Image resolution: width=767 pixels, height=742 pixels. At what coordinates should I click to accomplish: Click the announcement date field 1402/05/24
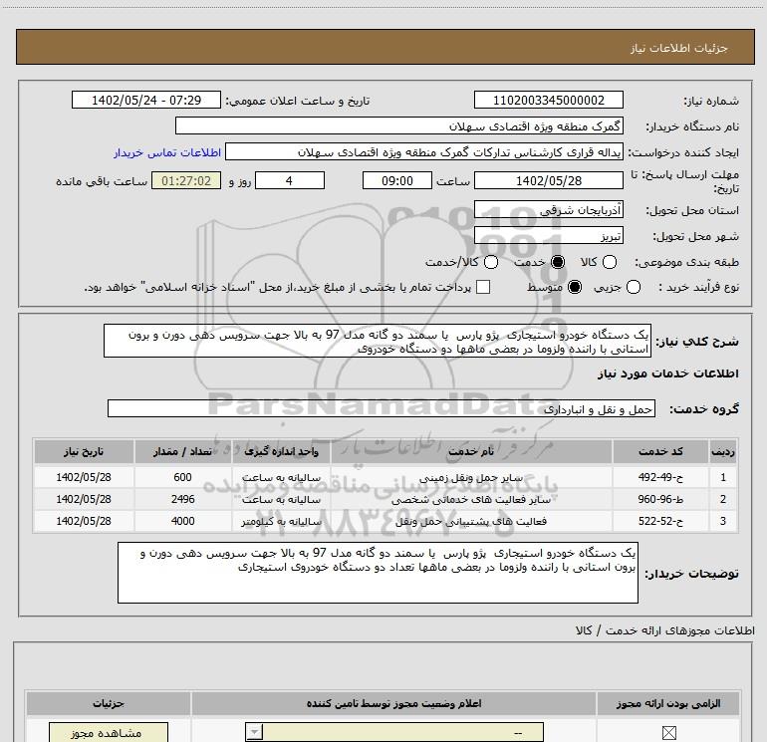pos(146,100)
